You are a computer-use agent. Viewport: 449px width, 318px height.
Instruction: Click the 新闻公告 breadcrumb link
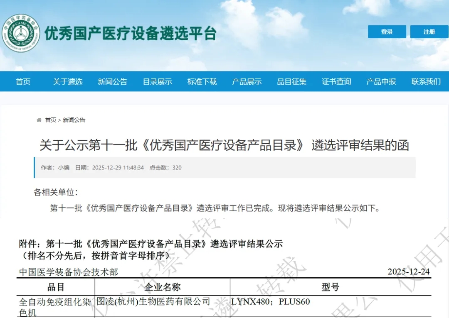[74, 120]
